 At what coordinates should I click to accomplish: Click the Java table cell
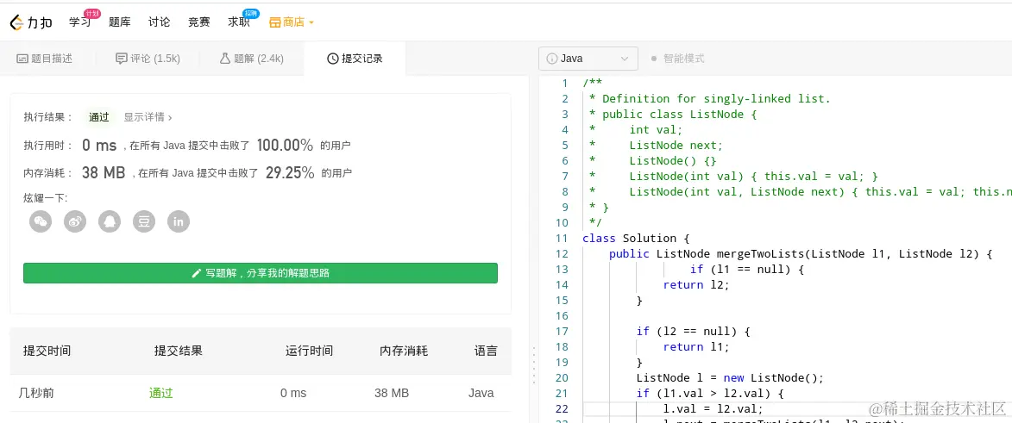[481, 393]
